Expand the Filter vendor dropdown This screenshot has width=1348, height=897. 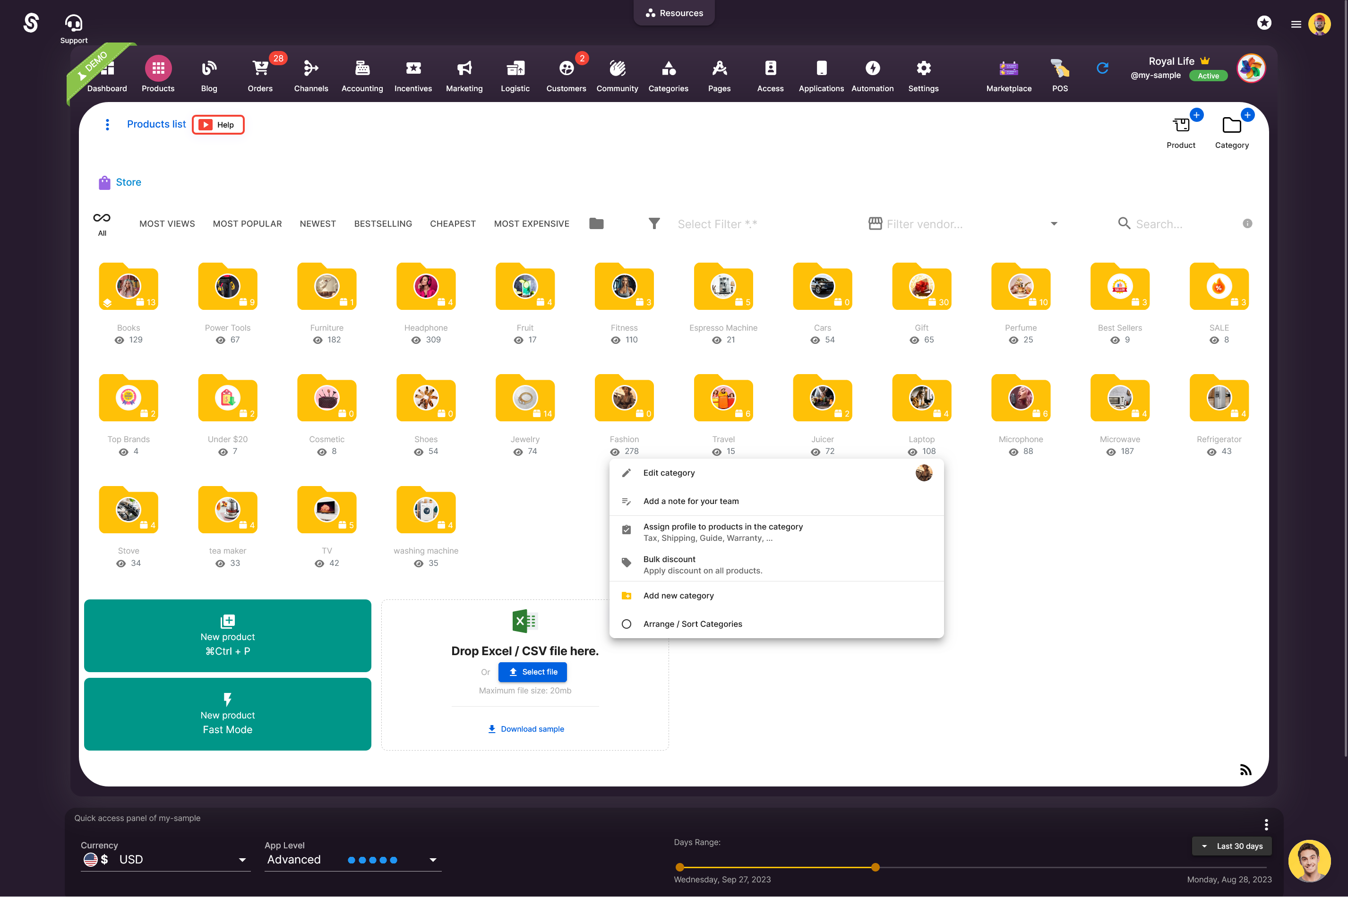click(1053, 224)
